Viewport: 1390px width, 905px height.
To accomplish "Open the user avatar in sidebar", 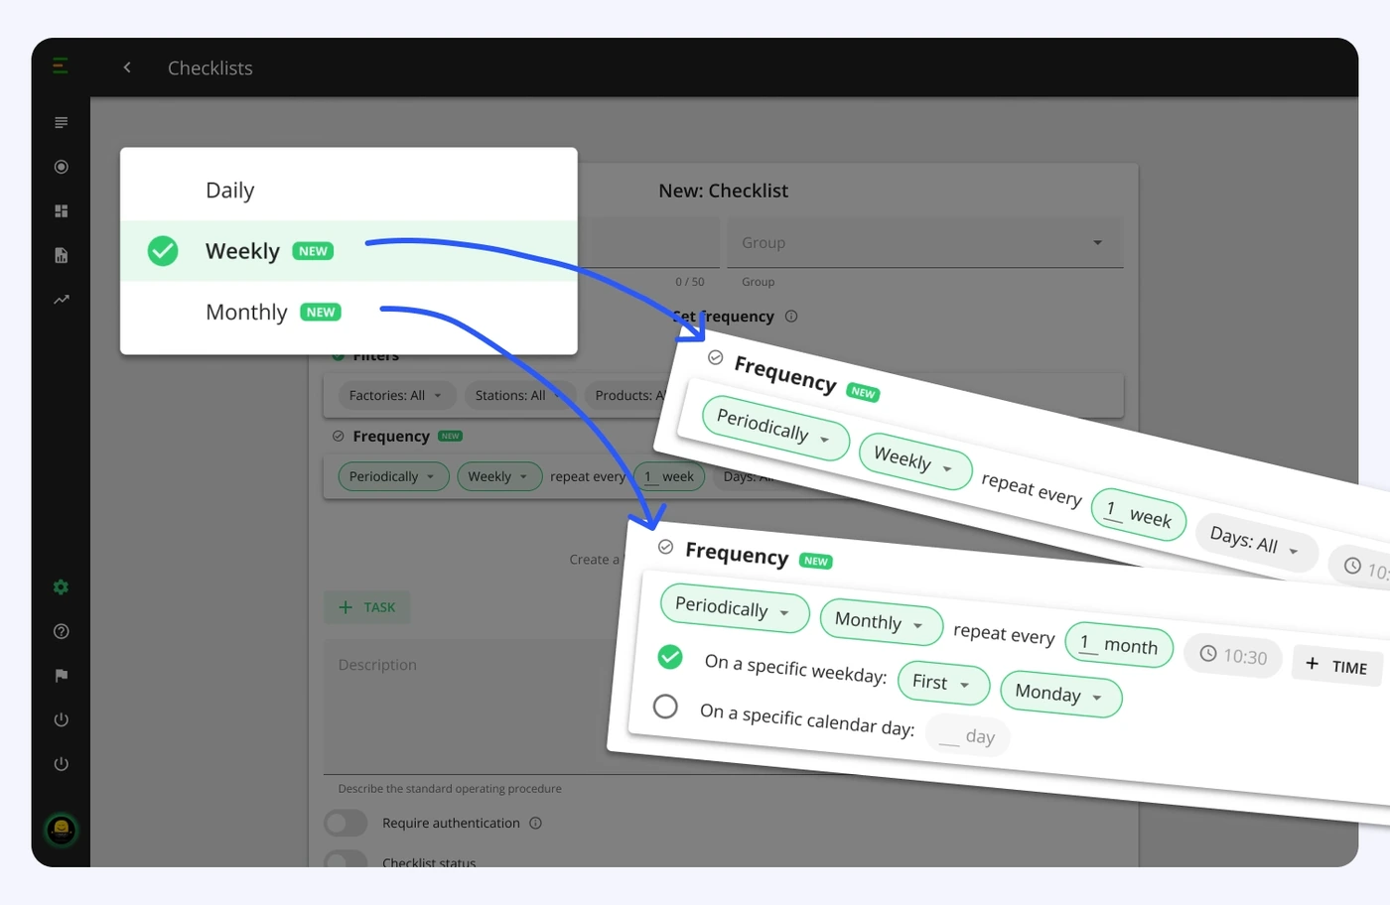I will 61,829.
